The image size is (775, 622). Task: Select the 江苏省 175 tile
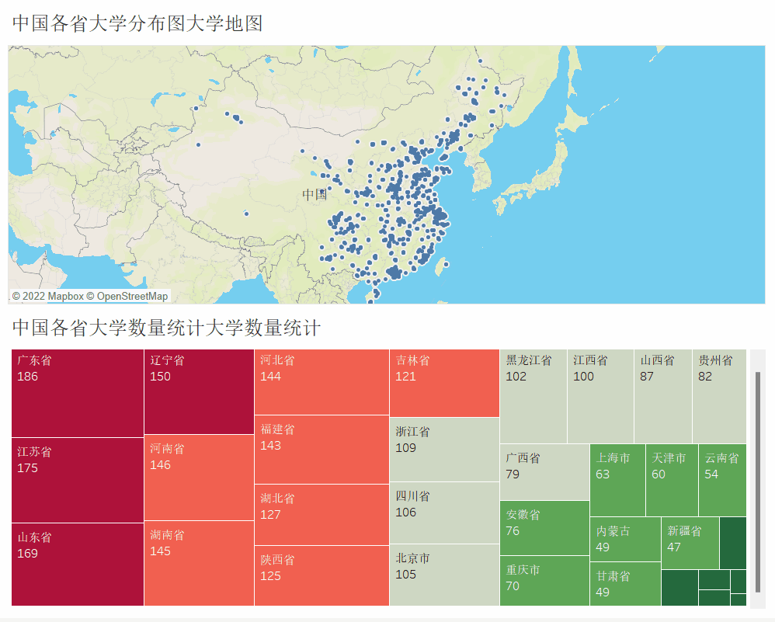point(78,480)
